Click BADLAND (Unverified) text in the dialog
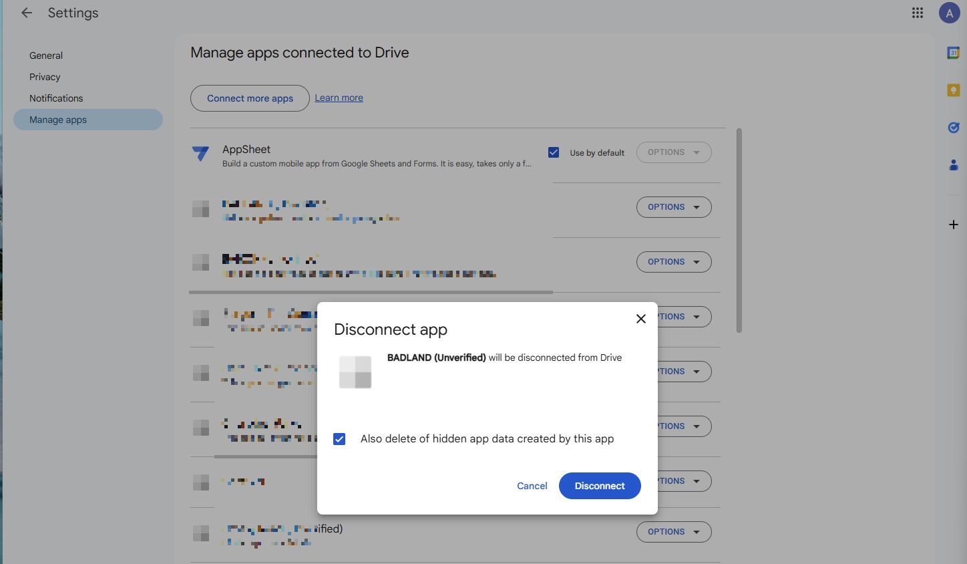The image size is (967, 564). [437, 358]
